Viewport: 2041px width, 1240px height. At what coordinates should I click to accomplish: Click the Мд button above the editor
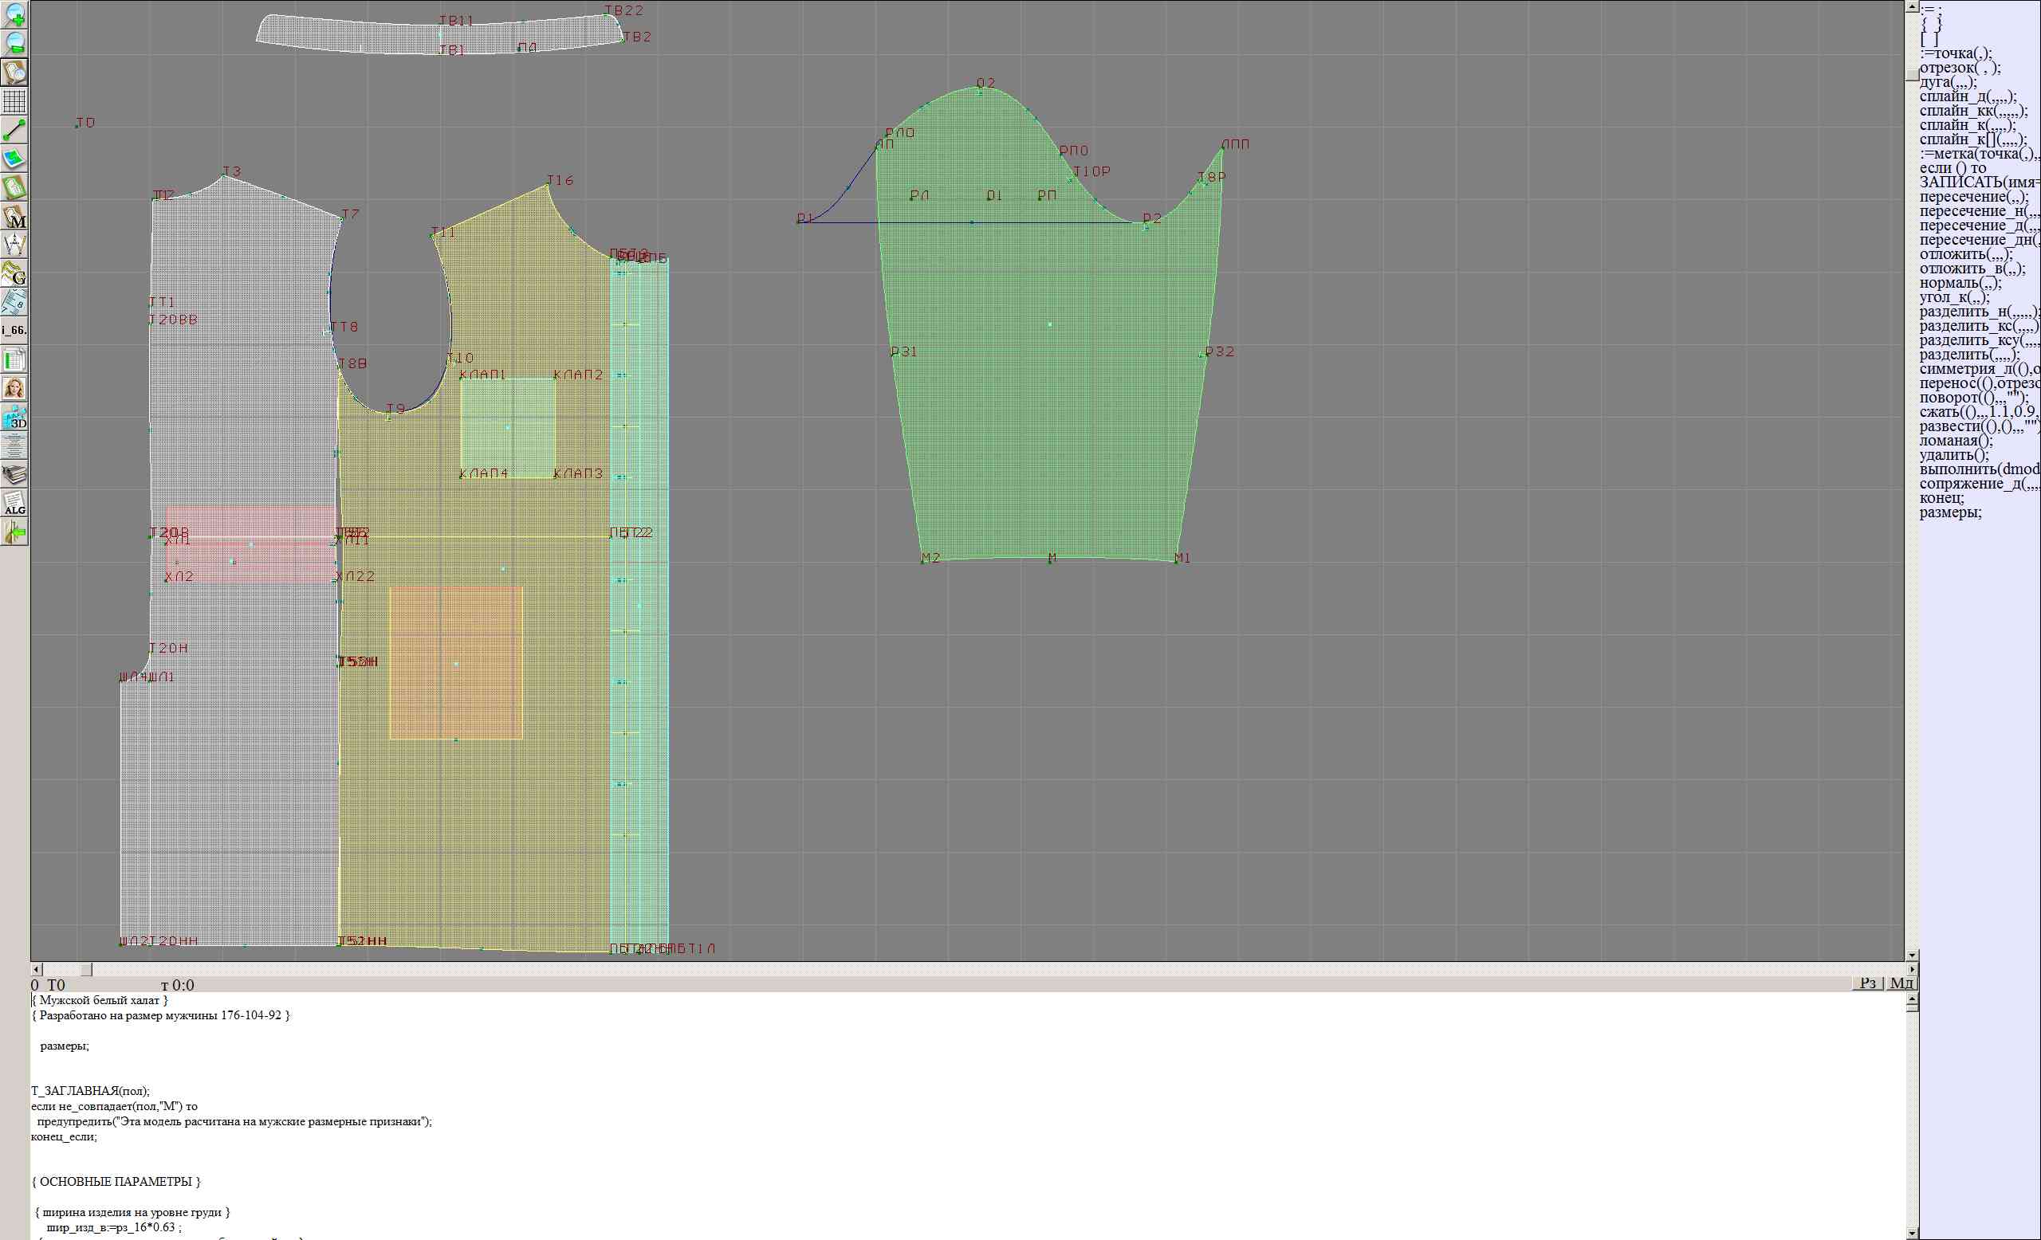pyautogui.click(x=1901, y=983)
